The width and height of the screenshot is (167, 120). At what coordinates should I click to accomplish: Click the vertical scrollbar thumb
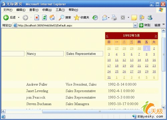click(x=163, y=54)
